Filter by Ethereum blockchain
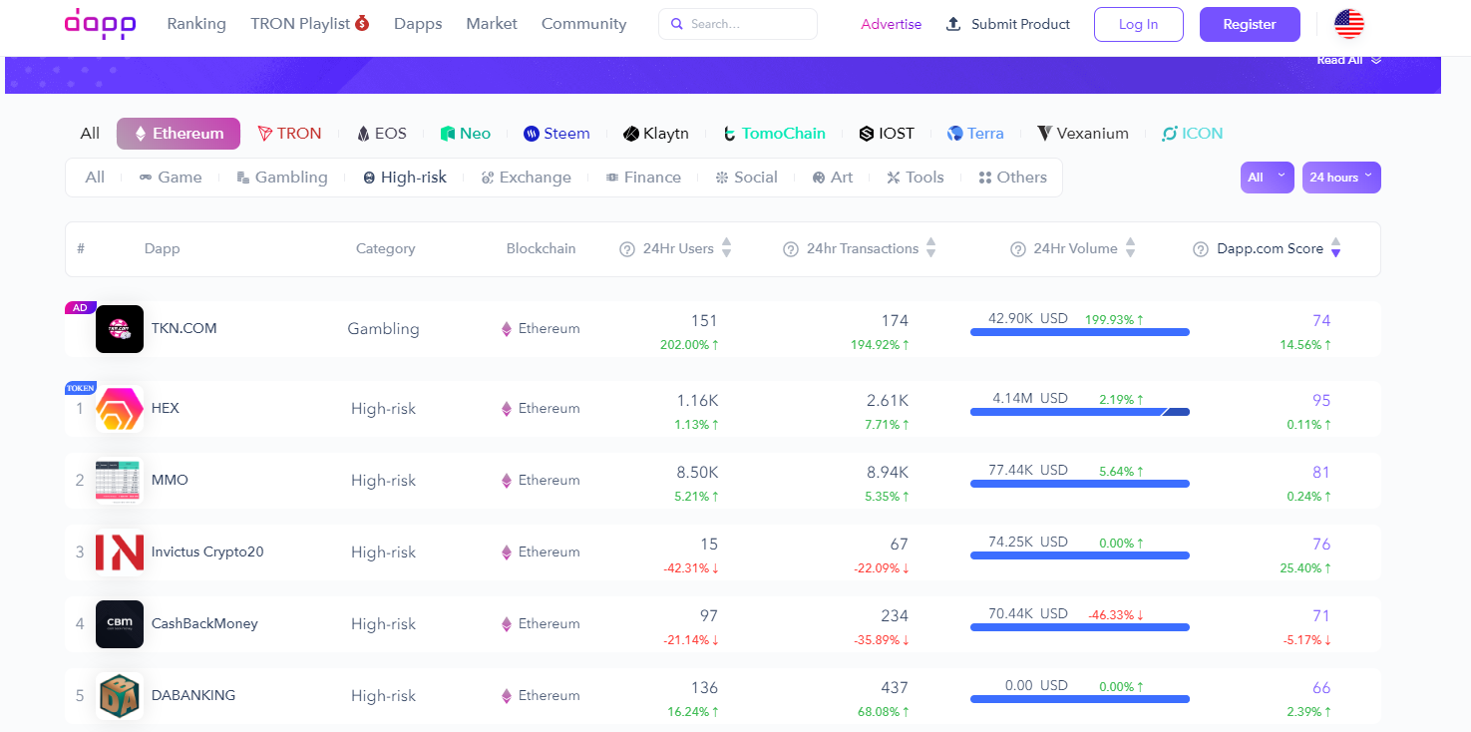1471x732 pixels. click(179, 134)
